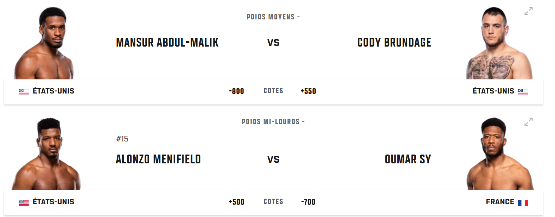This screenshot has height=217, width=555.
Task: Open Oumar Sy's fighter photo
Action: coord(500,154)
